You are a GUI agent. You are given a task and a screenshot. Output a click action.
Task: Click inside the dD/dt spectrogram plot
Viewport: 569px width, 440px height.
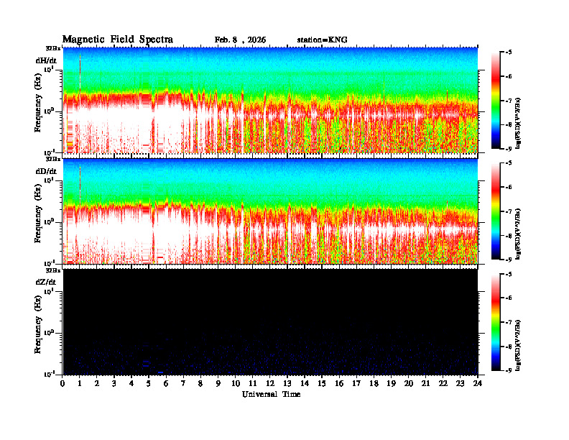(x=270, y=211)
